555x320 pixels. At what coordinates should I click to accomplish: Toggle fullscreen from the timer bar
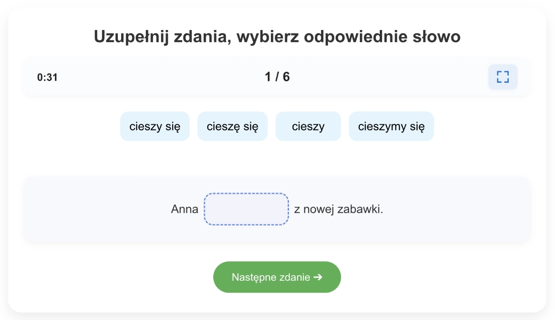pos(503,77)
